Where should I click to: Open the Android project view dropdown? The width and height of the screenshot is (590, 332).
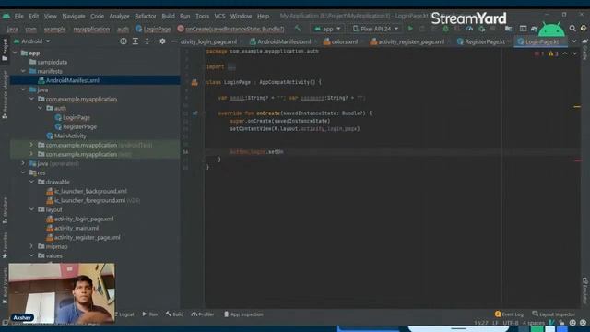[31, 41]
